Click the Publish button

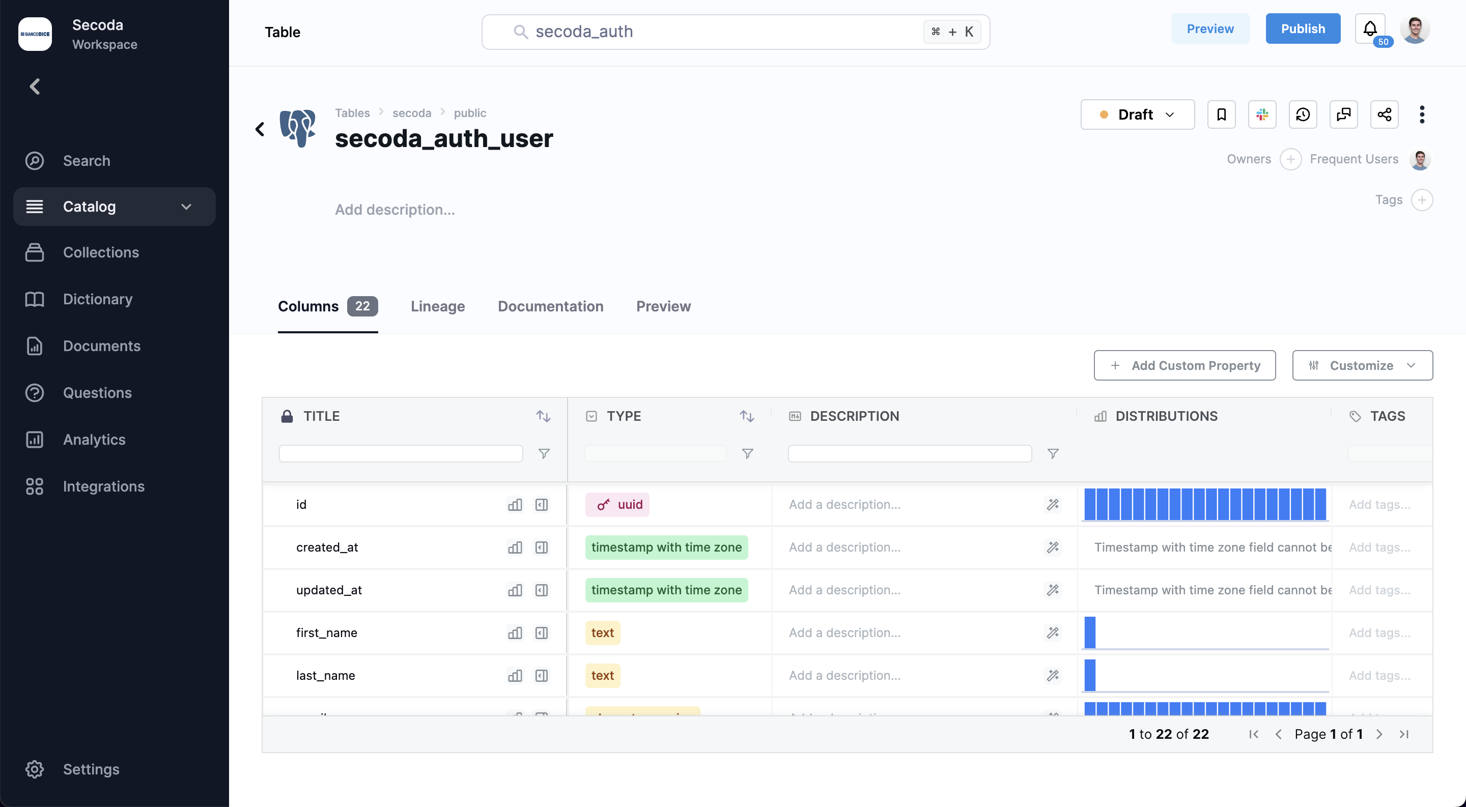point(1303,28)
